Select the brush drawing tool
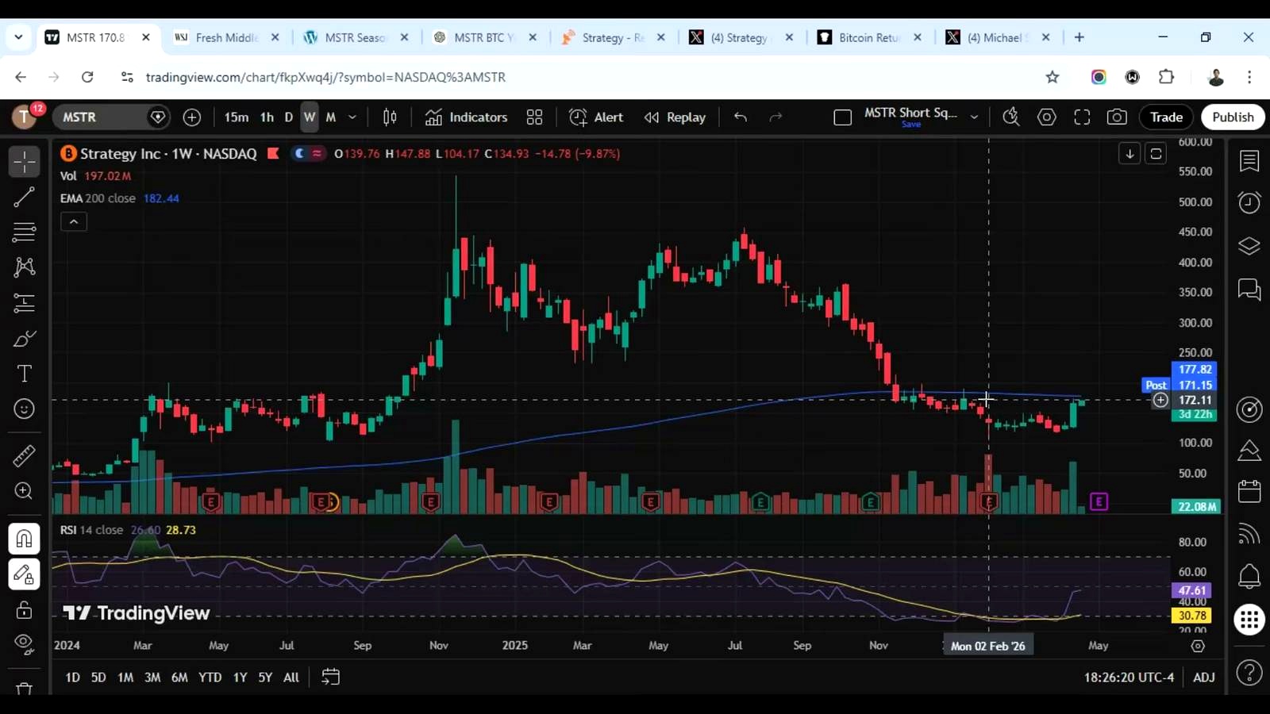This screenshot has height=714, width=1270. pyautogui.click(x=24, y=339)
